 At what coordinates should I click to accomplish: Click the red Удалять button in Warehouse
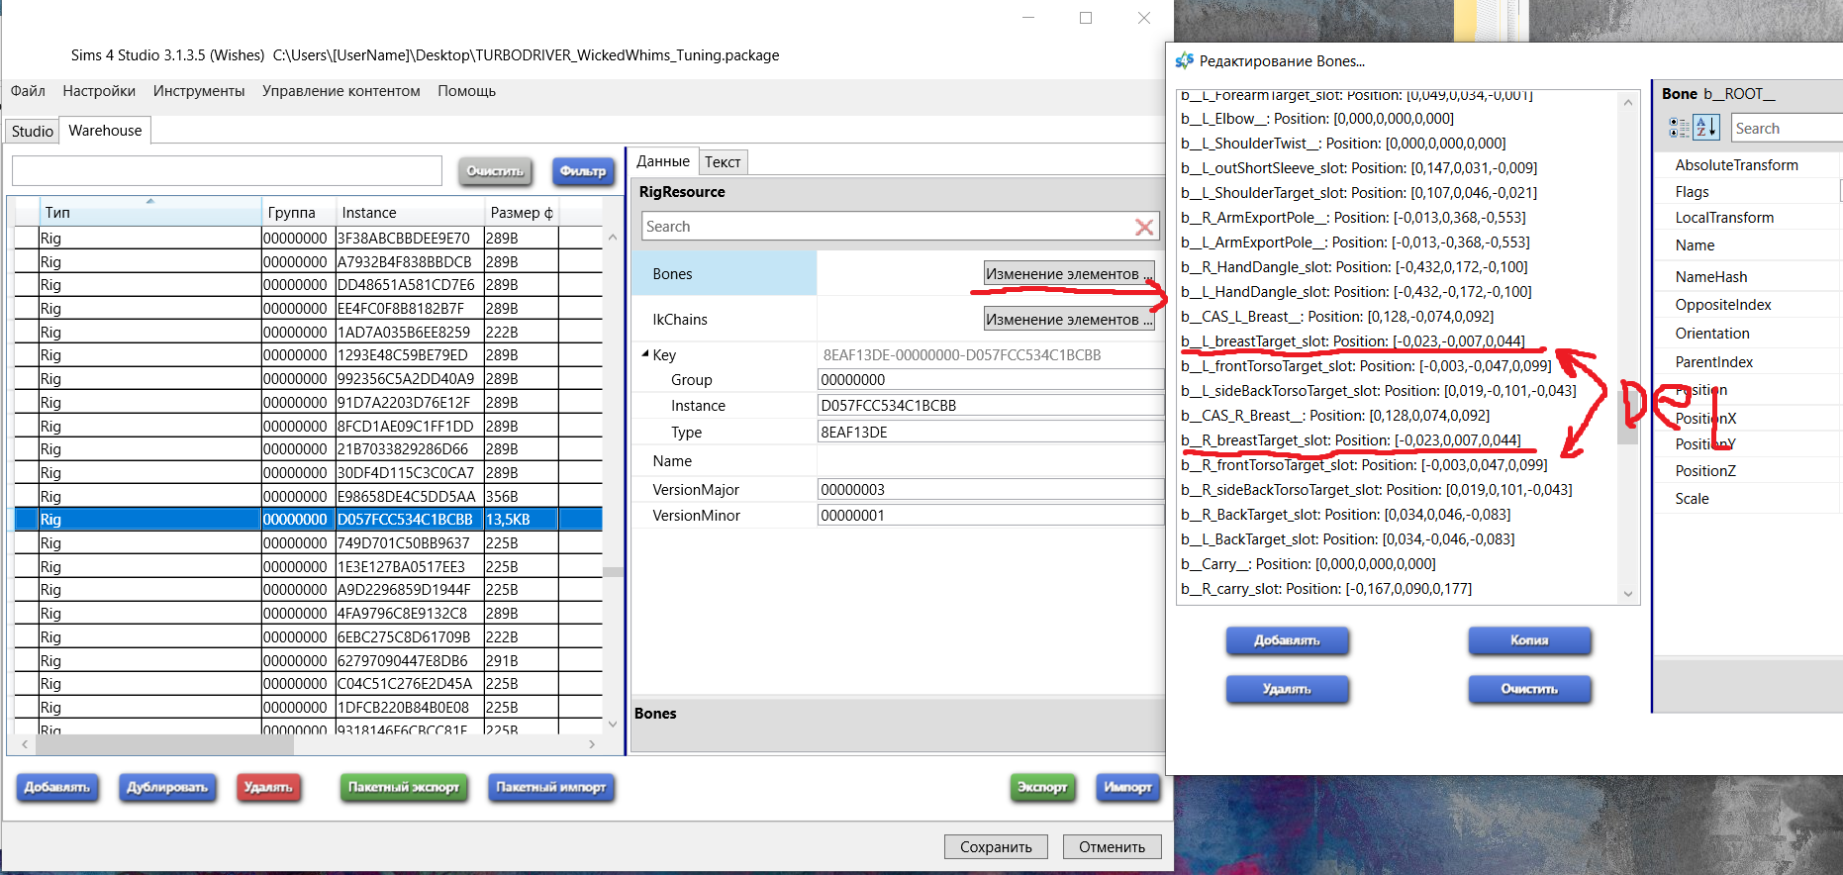pos(268,787)
